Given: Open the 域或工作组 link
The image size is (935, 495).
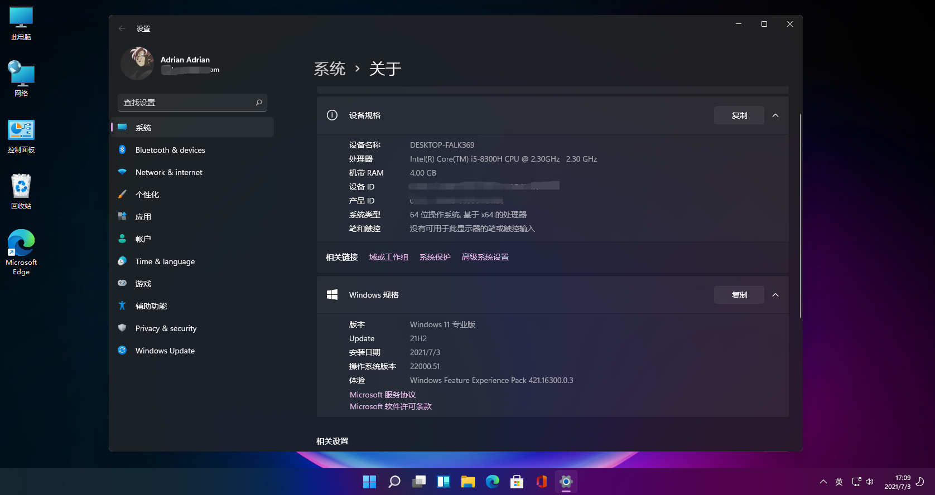Looking at the screenshot, I should point(389,257).
